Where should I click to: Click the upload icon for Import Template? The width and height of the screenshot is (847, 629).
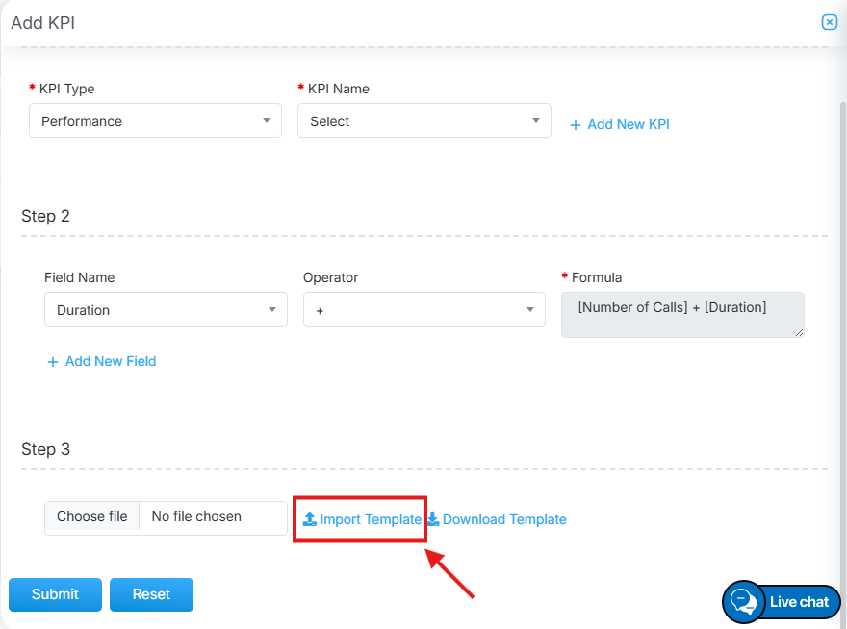(309, 519)
